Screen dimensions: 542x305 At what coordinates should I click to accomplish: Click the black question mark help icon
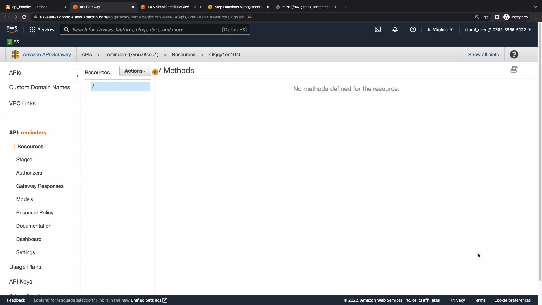(514, 55)
